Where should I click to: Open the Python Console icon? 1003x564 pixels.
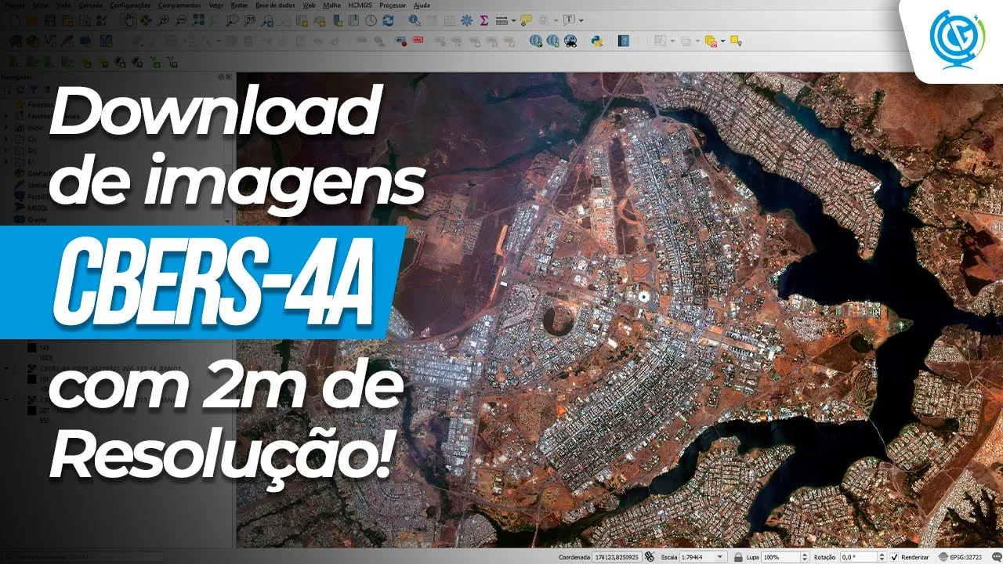pyautogui.click(x=598, y=41)
